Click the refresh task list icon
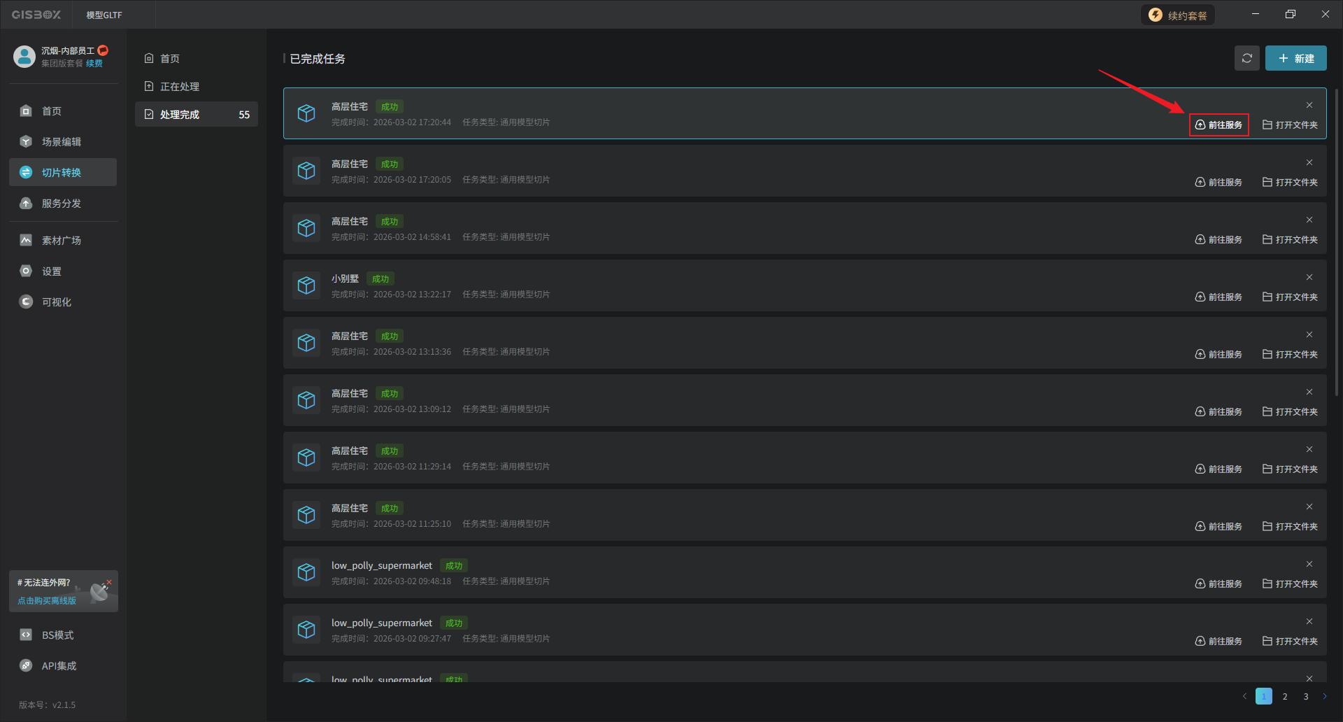The height and width of the screenshot is (722, 1343). click(x=1246, y=59)
